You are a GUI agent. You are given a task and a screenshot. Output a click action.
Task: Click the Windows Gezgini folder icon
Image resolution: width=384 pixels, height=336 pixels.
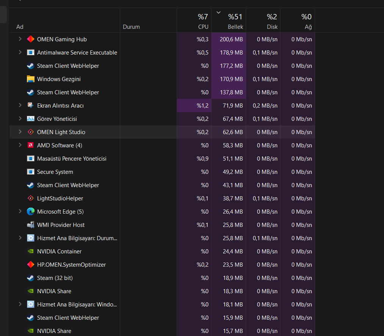click(31, 79)
